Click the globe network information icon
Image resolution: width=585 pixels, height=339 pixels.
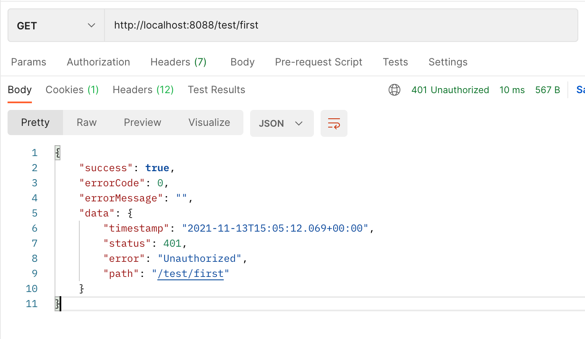394,90
